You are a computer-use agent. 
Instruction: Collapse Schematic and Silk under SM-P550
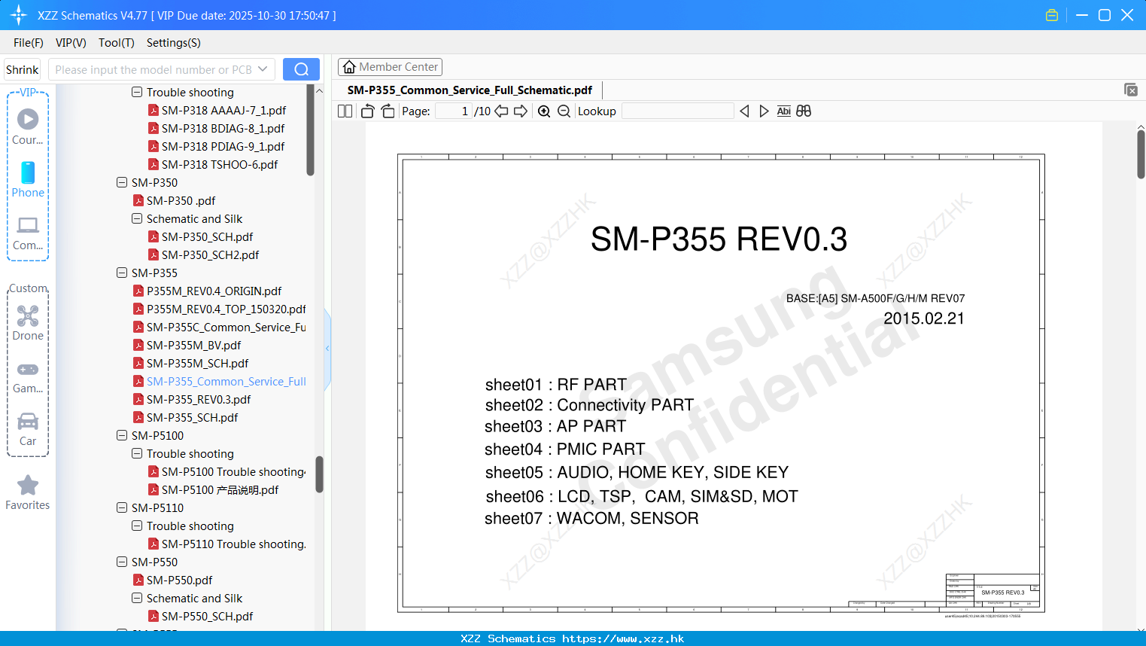pyautogui.click(x=137, y=598)
